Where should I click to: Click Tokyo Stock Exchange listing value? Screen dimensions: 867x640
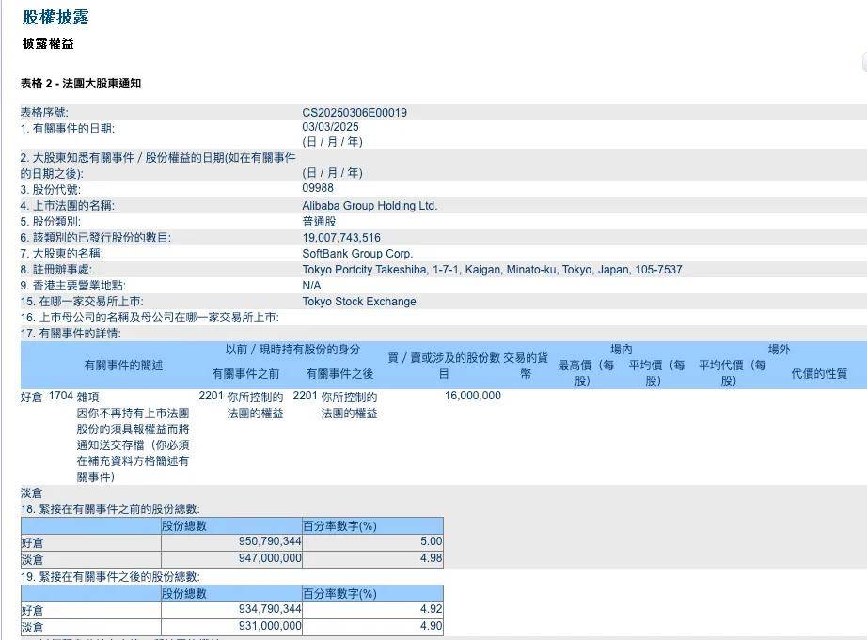click(x=359, y=302)
